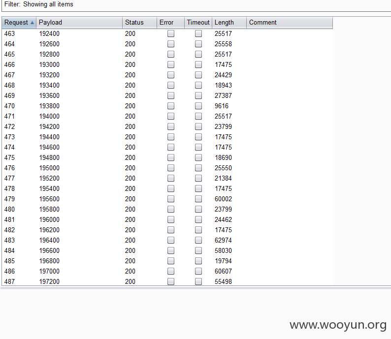Viewport: 391px width, 339px height.
Task: Select payload 192600
Action: (x=49, y=44)
